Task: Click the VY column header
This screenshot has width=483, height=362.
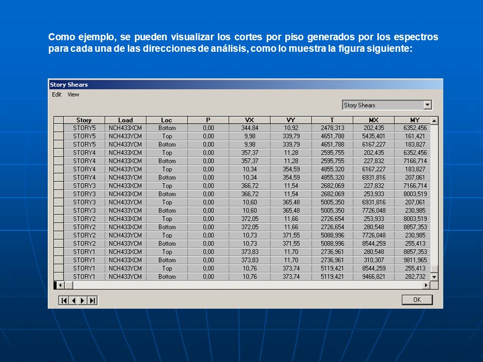Action: 291,120
